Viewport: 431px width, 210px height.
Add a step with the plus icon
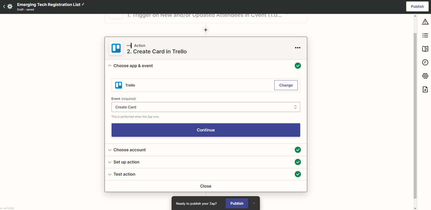pos(205,30)
